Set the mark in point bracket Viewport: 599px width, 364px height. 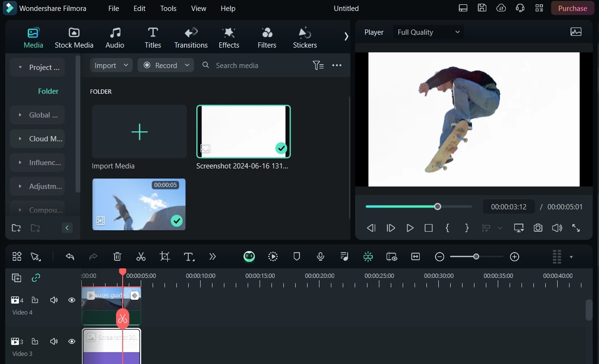pyautogui.click(x=447, y=228)
